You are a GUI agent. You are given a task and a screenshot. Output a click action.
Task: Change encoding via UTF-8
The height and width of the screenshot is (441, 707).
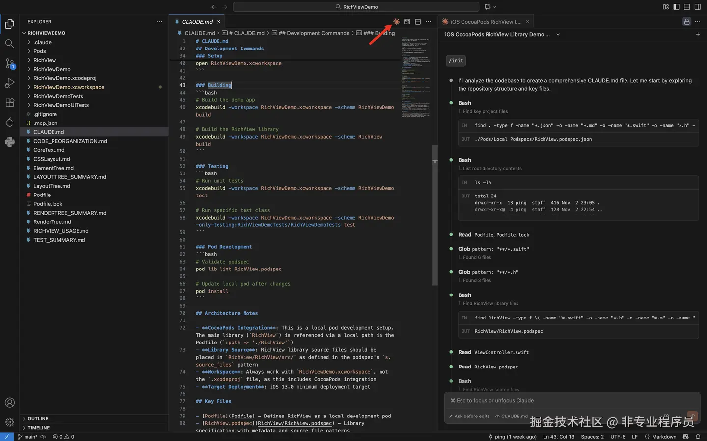point(618,437)
